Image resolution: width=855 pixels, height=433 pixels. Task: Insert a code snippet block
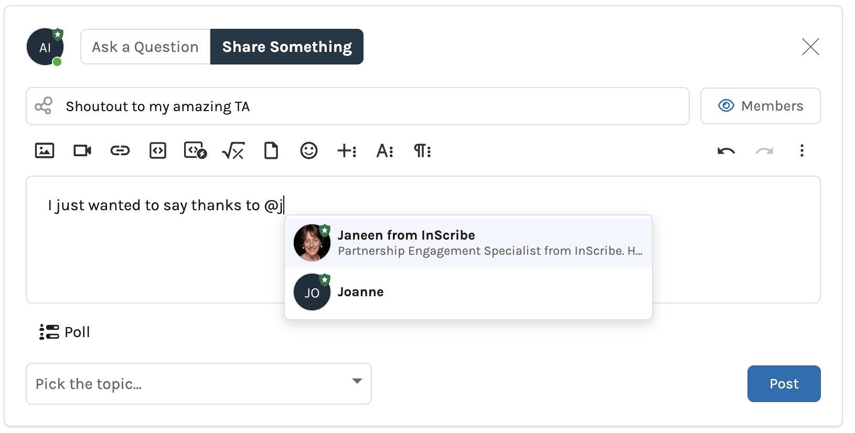pos(158,151)
